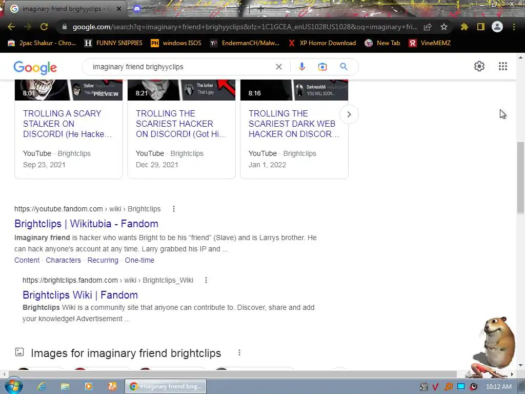
Task: Click the horizontal page scrollbar thumb
Action: tap(233, 374)
